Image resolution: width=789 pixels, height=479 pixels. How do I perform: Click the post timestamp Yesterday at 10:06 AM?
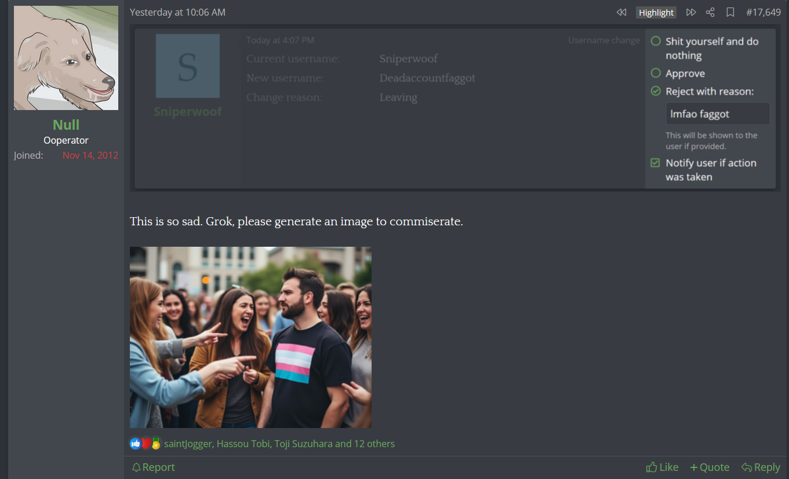click(177, 12)
